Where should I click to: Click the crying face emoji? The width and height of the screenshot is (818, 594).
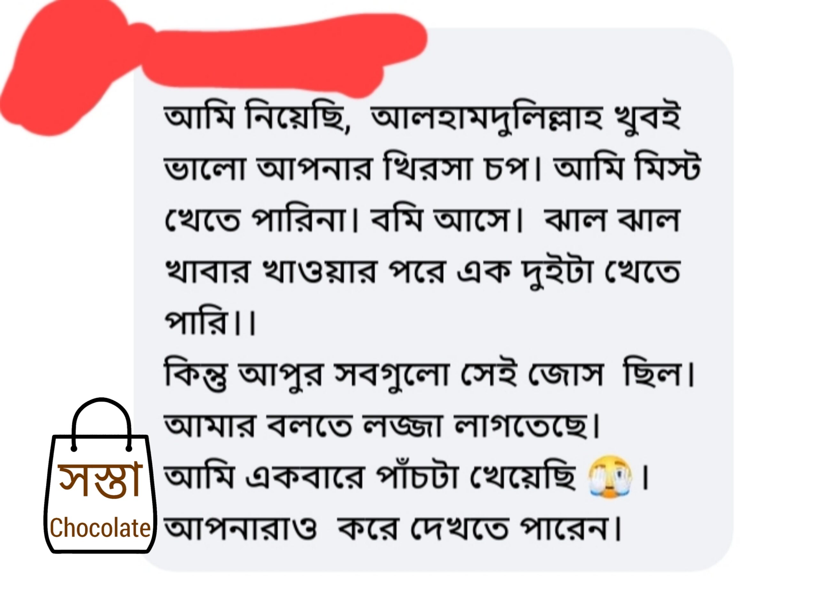[x=609, y=476]
